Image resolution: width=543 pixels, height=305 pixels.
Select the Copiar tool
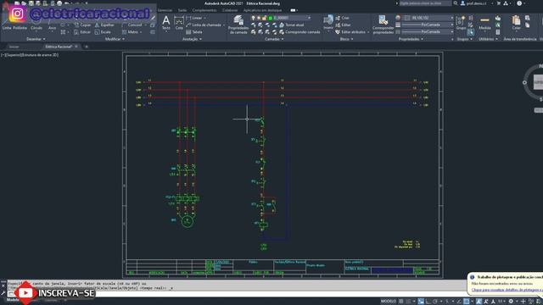[x=82, y=25]
